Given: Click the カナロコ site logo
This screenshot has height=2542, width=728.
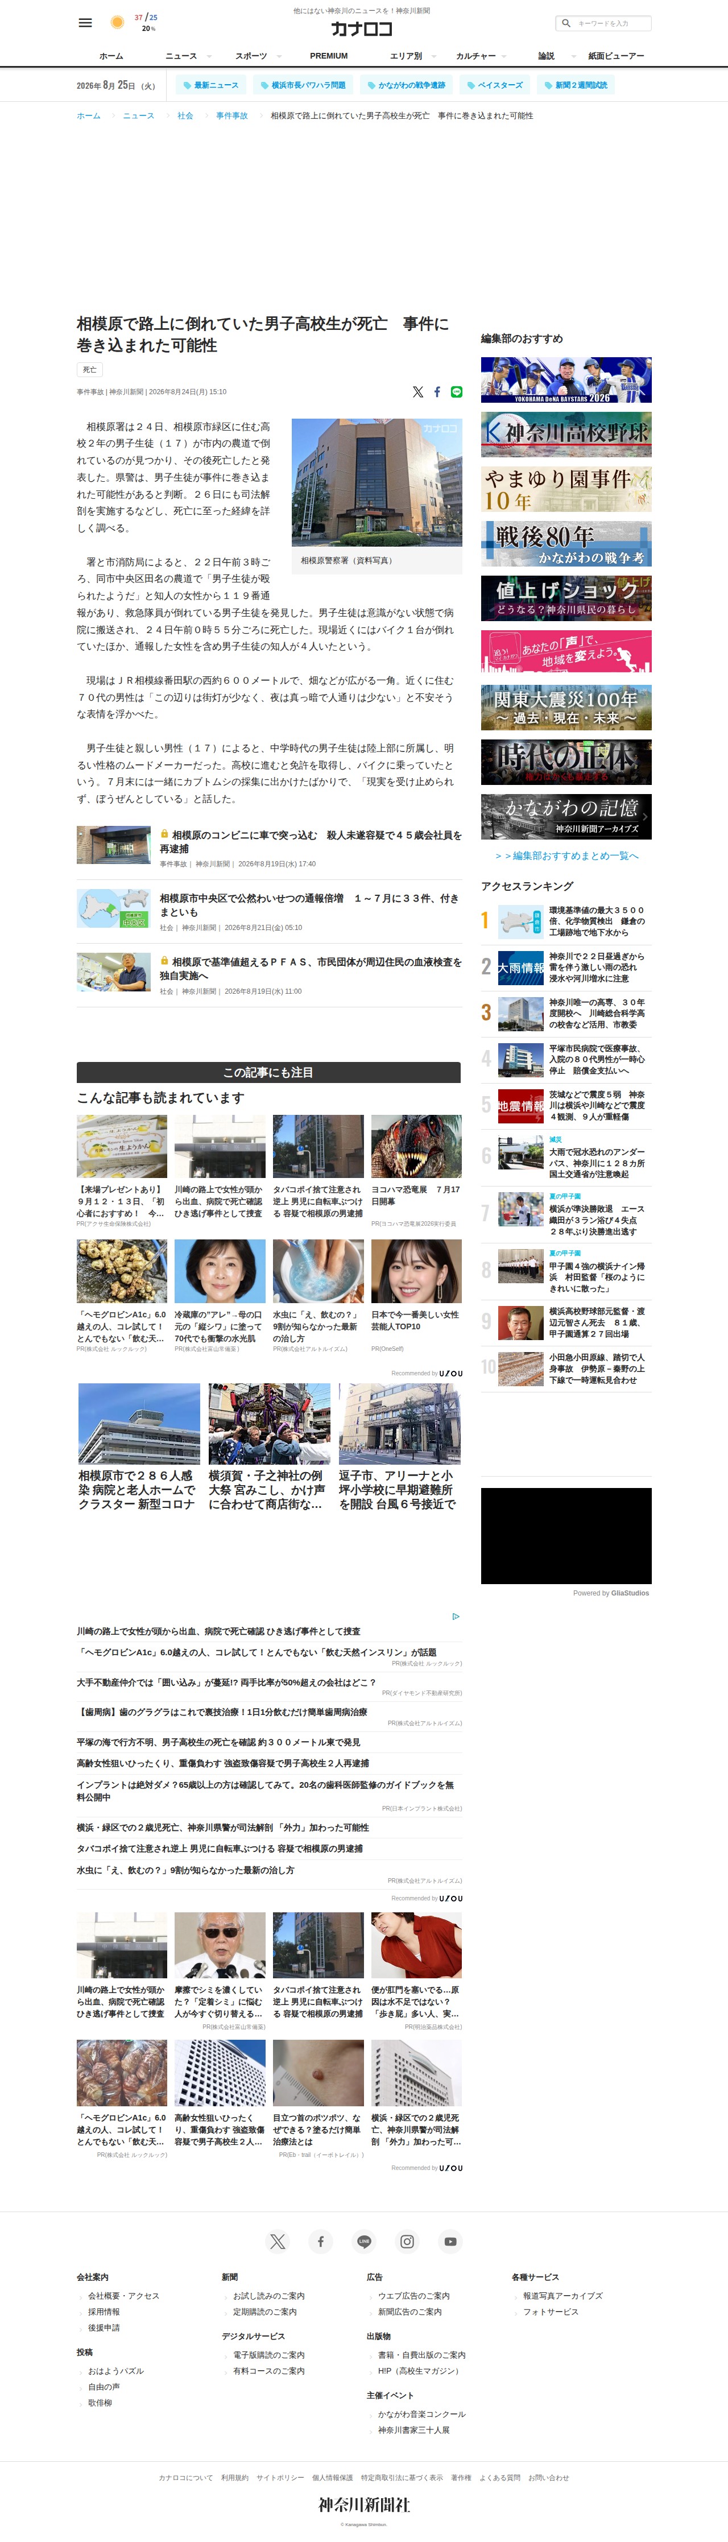Looking at the screenshot, I should (361, 28).
